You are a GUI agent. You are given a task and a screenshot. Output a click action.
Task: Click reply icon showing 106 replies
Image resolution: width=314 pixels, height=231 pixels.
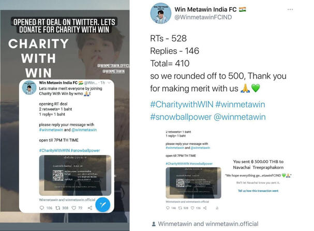(42, 208)
